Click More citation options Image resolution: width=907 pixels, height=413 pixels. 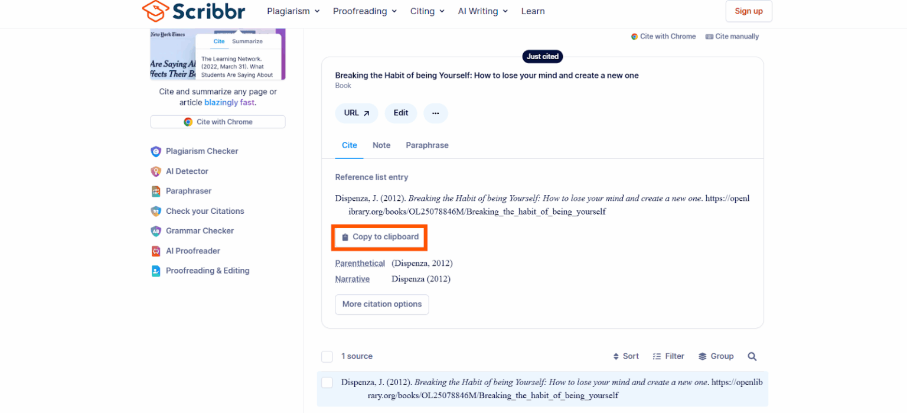click(381, 304)
